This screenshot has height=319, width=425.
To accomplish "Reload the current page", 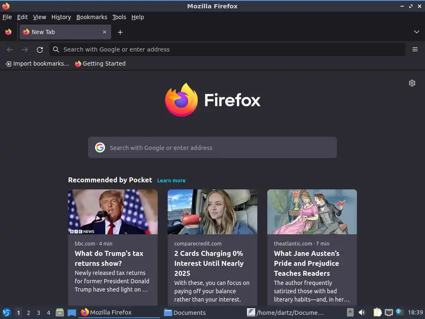I will [40, 50].
